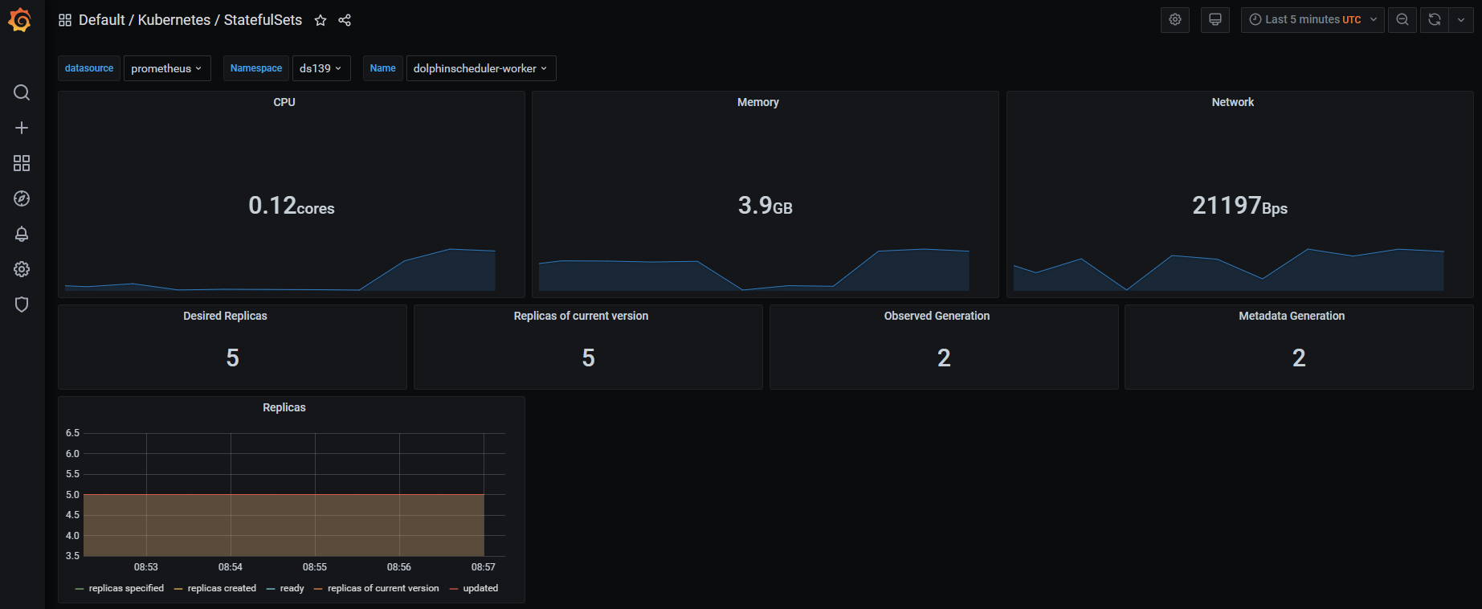
Task: Click the refresh dashboard button
Action: coord(1435,20)
